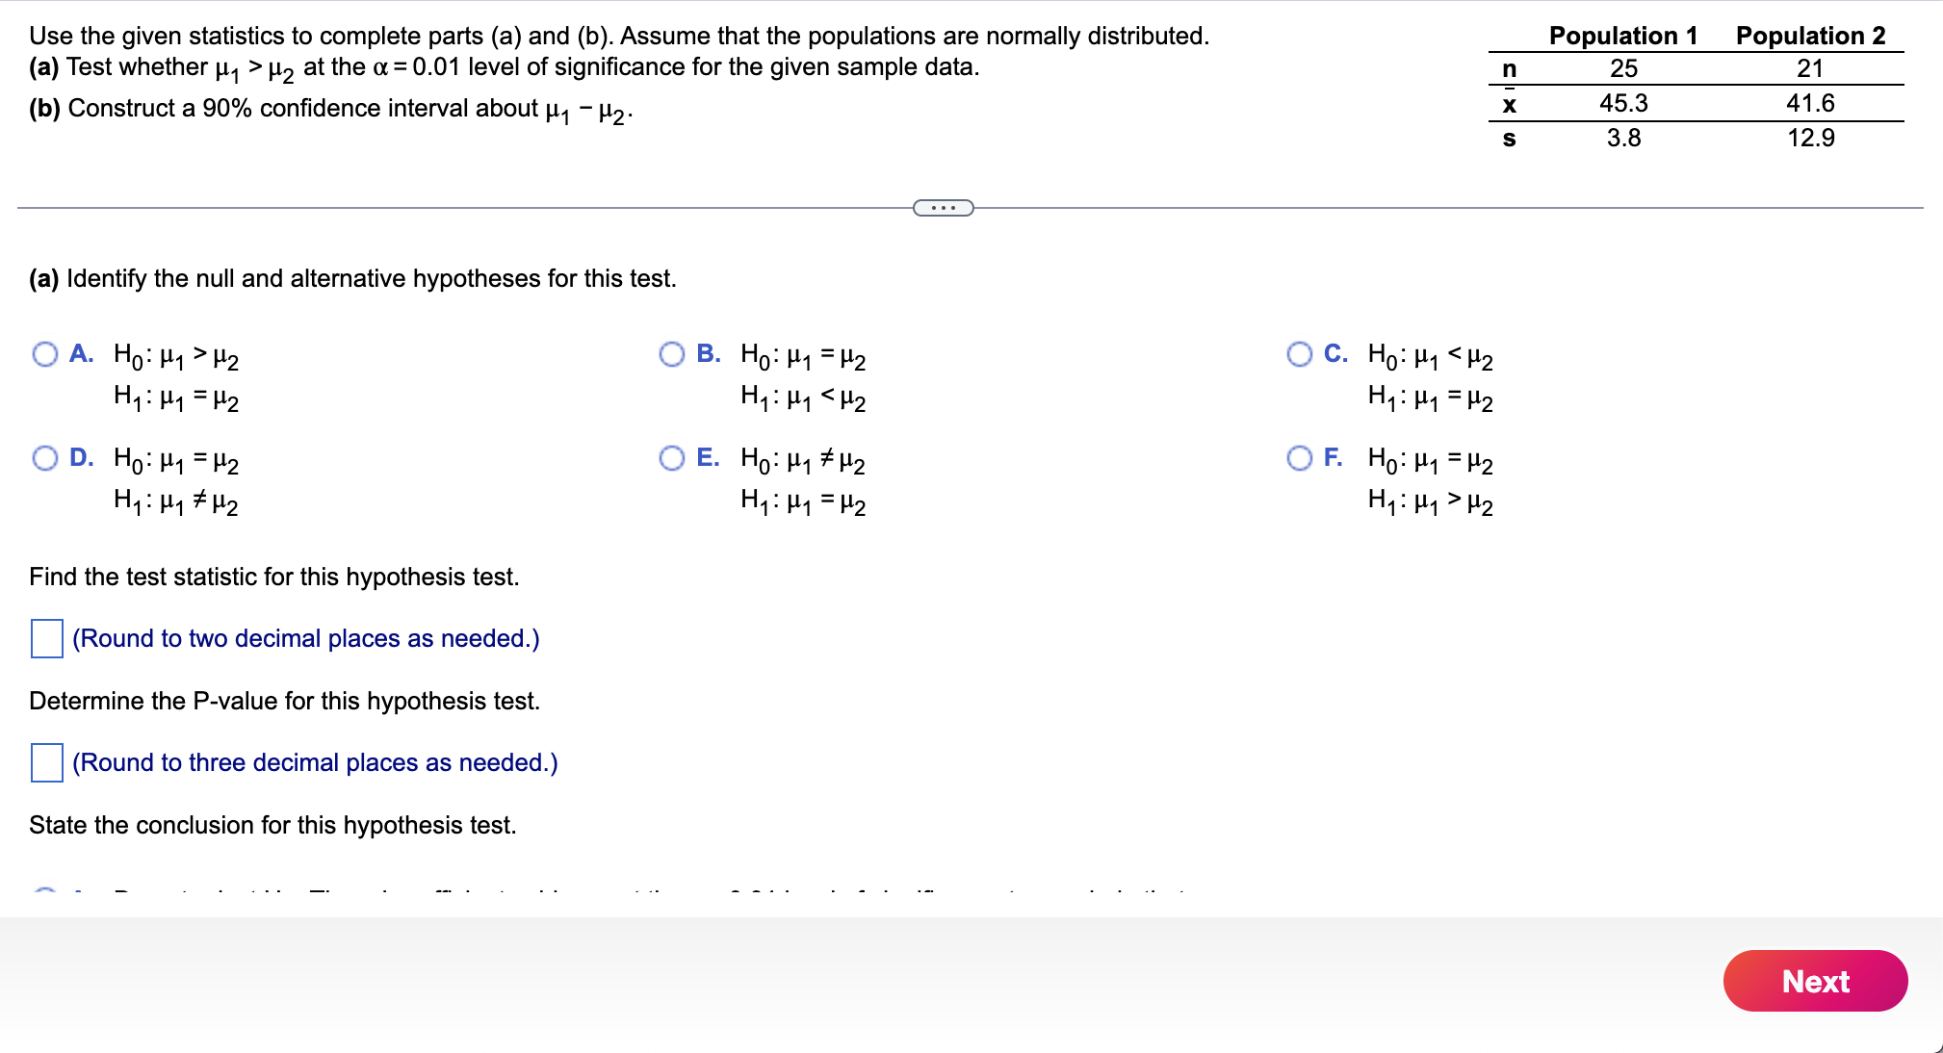Viewport: 1943px width, 1053px height.
Task: Expand the ellipsis divider control
Action: [x=943, y=206]
